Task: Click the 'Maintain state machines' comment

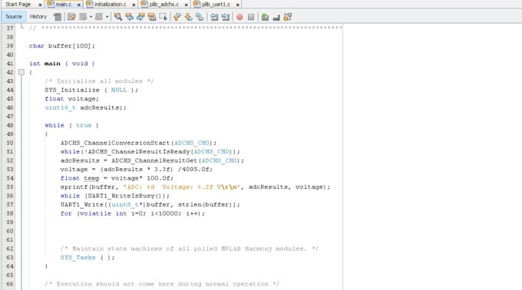Action: (190, 249)
